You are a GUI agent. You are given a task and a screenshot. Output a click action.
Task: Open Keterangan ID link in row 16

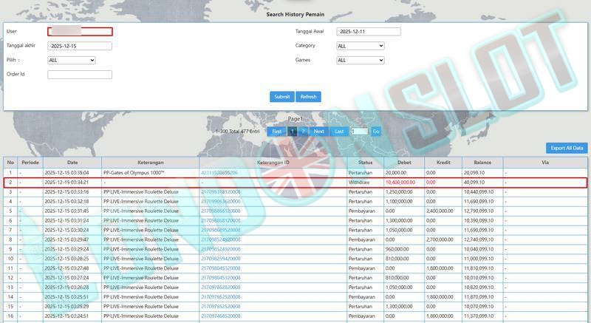pyautogui.click(x=220, y=316)
